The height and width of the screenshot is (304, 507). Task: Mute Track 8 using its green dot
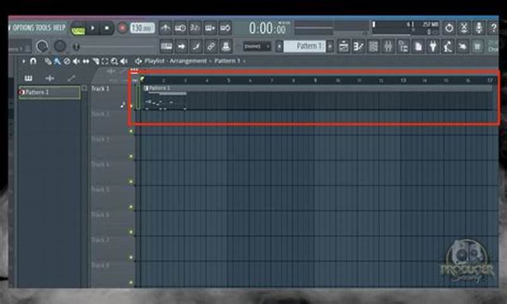pyautogui.click(x=131, y=282)
